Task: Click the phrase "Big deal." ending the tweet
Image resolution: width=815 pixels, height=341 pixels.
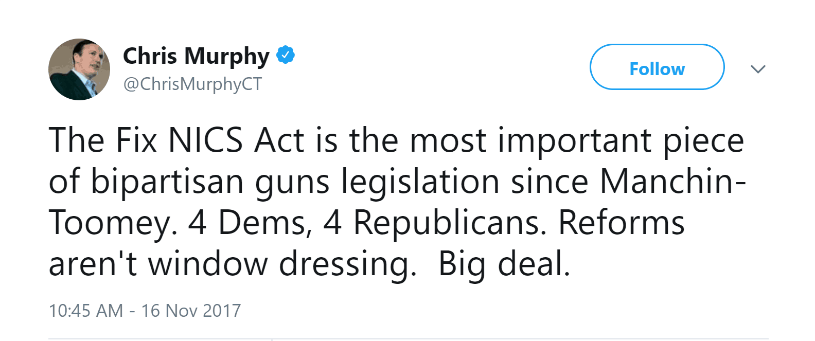Action: pyautogui.click(x=504, y=264)
